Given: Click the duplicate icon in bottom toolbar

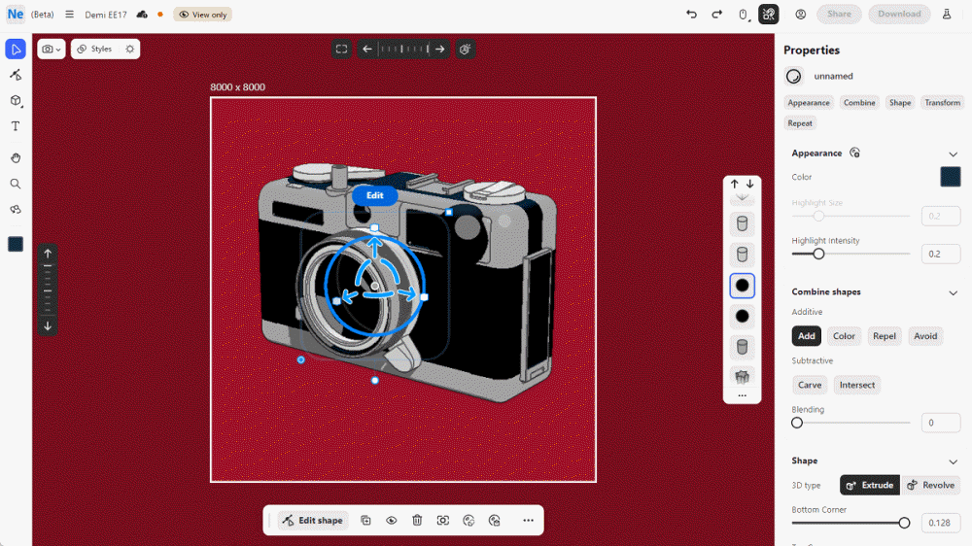Looking at the screenshot, I should click(x=365, y=521).
